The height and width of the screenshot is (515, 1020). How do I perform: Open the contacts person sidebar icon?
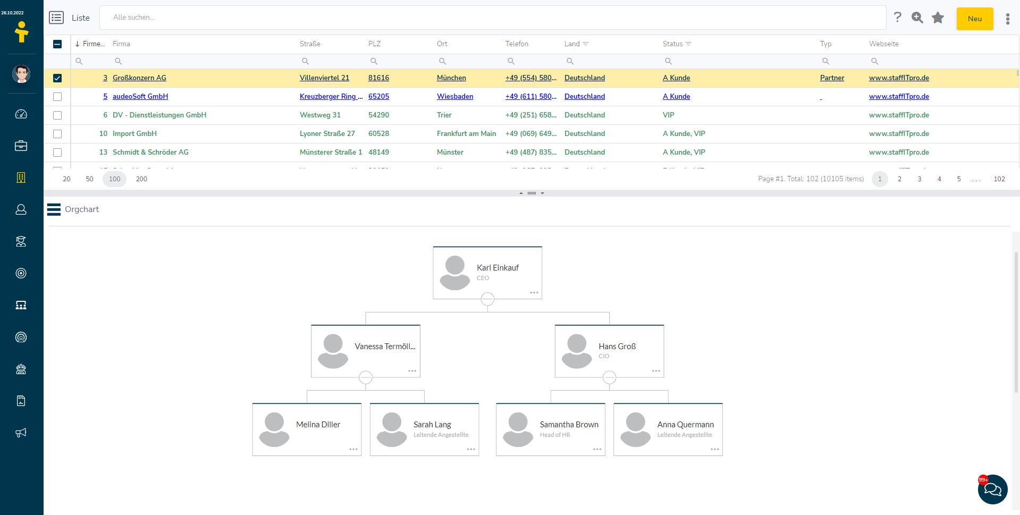point(21,210)
